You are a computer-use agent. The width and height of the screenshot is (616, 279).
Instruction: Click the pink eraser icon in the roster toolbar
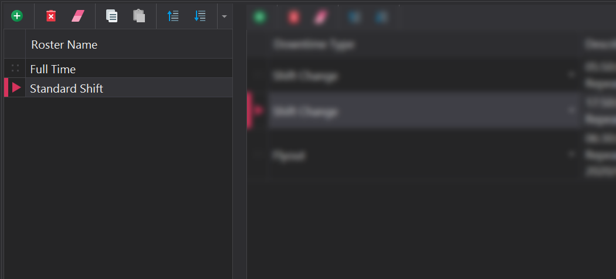coord(78,16)
